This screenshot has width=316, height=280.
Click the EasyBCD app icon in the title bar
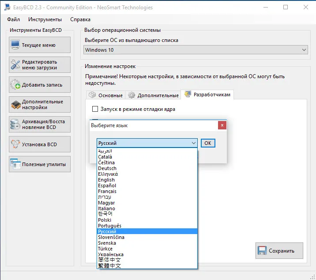(x=8, y=7)
